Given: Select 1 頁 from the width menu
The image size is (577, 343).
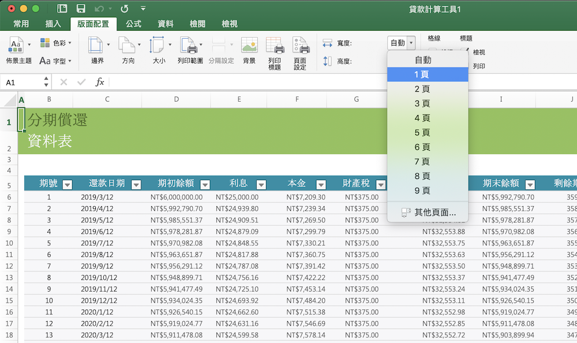Looking at the screenshot, I should 427,74.
